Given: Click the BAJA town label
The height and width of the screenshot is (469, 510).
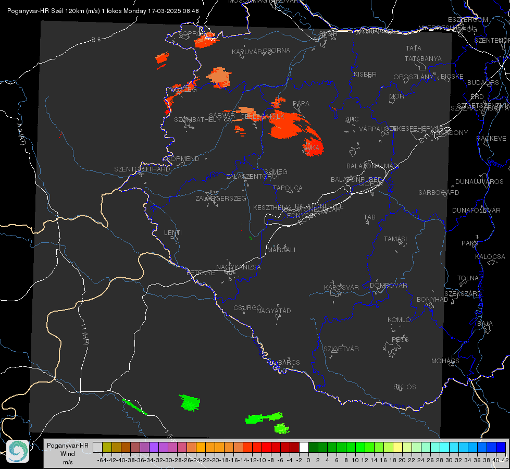Looking at the screenshot, I should 485,324.
